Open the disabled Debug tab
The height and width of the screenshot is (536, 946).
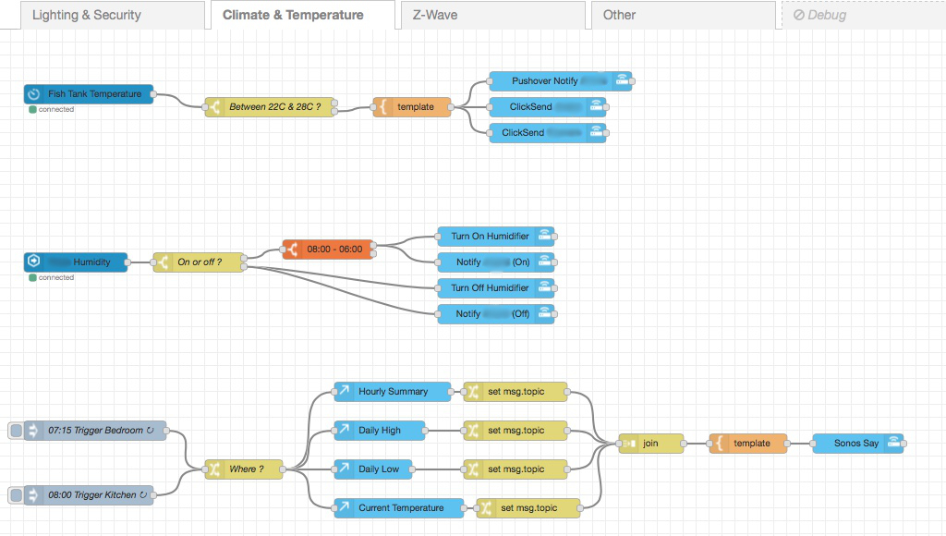click(864, 15)
